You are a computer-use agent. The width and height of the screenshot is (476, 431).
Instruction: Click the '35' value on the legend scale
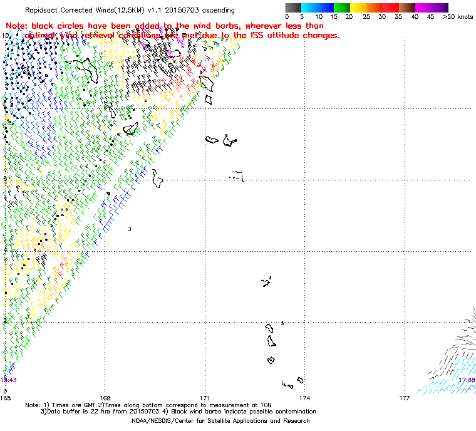point(398,17)
